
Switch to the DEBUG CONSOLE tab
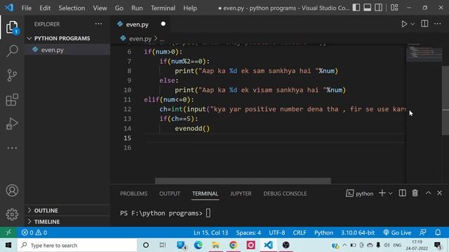pyautogui.click(x=285, y=193)
